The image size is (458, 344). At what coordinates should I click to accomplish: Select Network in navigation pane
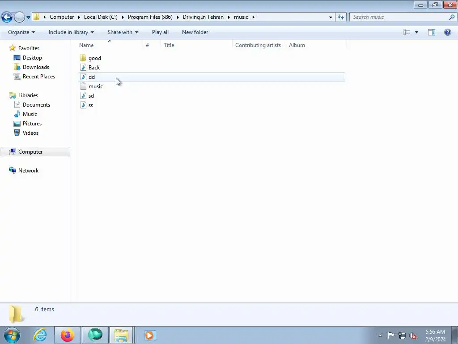28,171
